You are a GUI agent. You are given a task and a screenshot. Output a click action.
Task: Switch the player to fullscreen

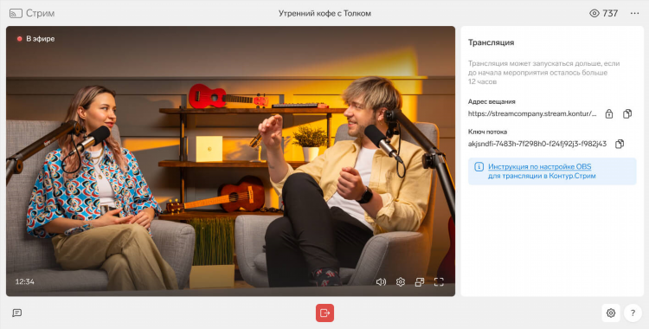point(439,281)
